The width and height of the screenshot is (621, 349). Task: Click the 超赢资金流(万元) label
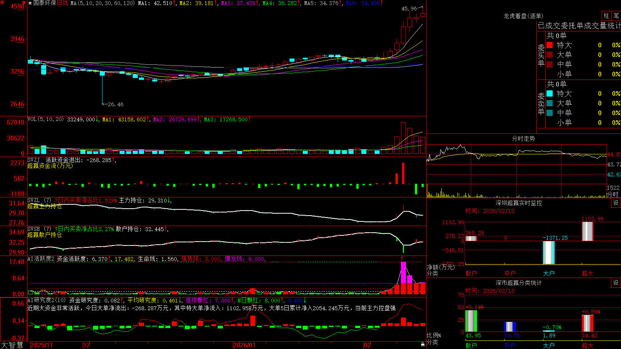coord(50,166)
